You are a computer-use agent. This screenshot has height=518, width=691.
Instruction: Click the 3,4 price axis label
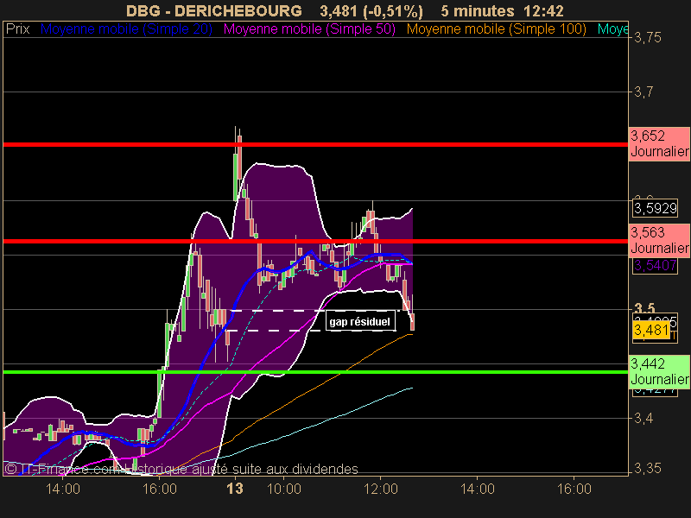[x=643, y=418]
